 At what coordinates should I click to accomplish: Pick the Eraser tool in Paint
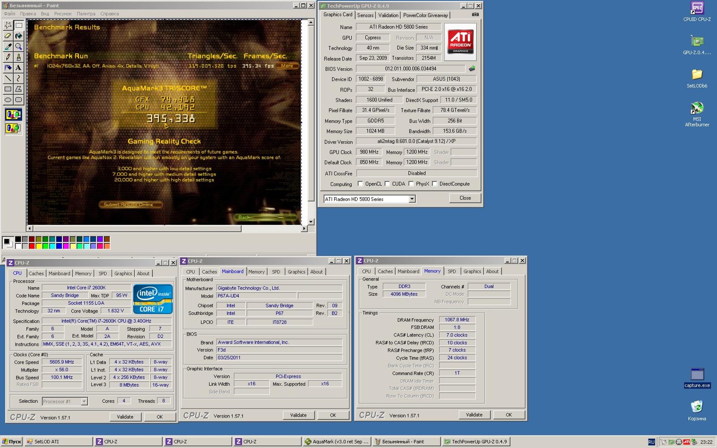8,36
